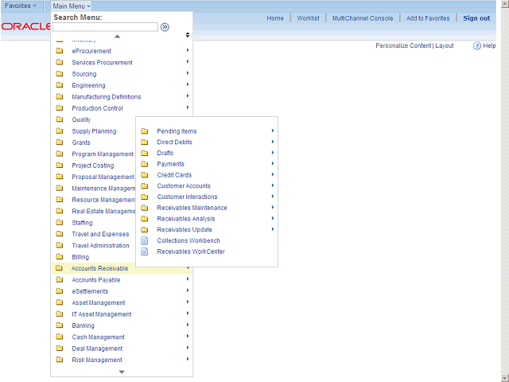The height and width of the screenshot is (382, 509).
Task: Click the Search Menu text field
Action: pos(105,27)
